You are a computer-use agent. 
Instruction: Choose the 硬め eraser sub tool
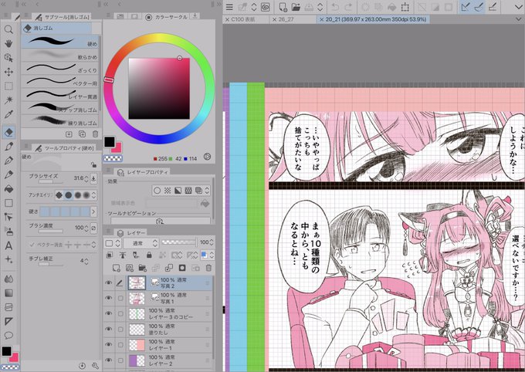click(x=60, y=42)
